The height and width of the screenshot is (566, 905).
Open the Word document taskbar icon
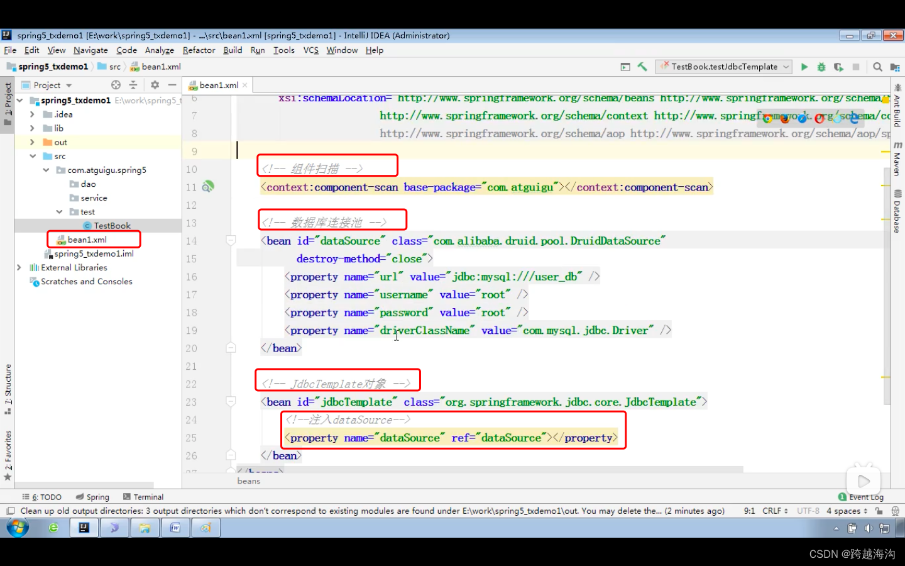click(x=175, y=528)
